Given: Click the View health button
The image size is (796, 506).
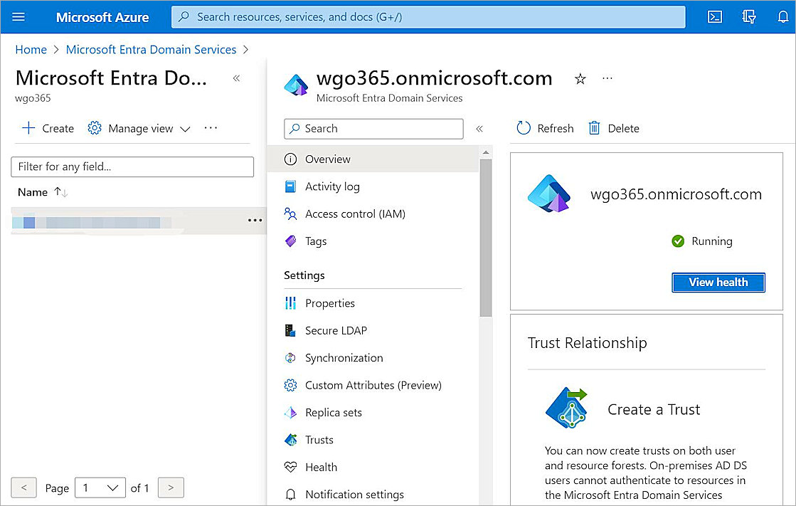Looking at the screenshot, I should [x=718, y=282].
